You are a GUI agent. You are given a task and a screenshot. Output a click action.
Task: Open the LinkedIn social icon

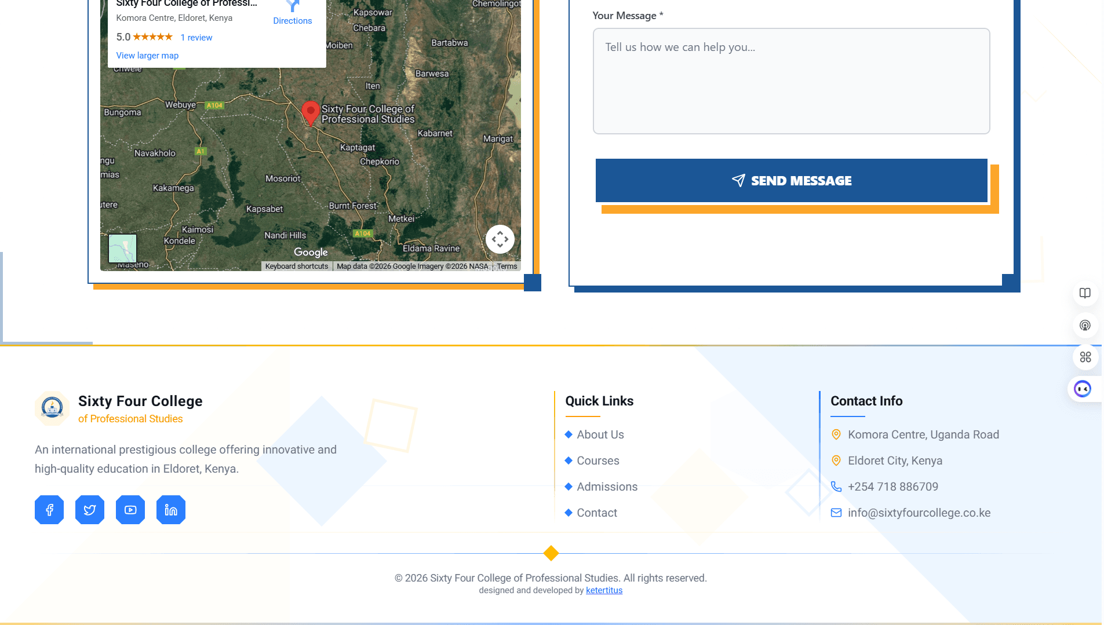pyautogui.click(x=171, y=510)
